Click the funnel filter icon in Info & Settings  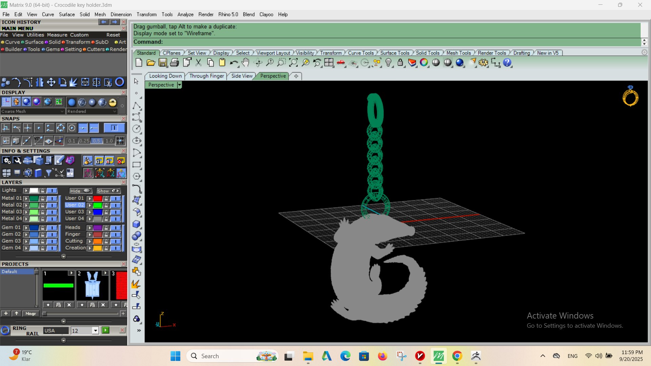pos(49,173)
